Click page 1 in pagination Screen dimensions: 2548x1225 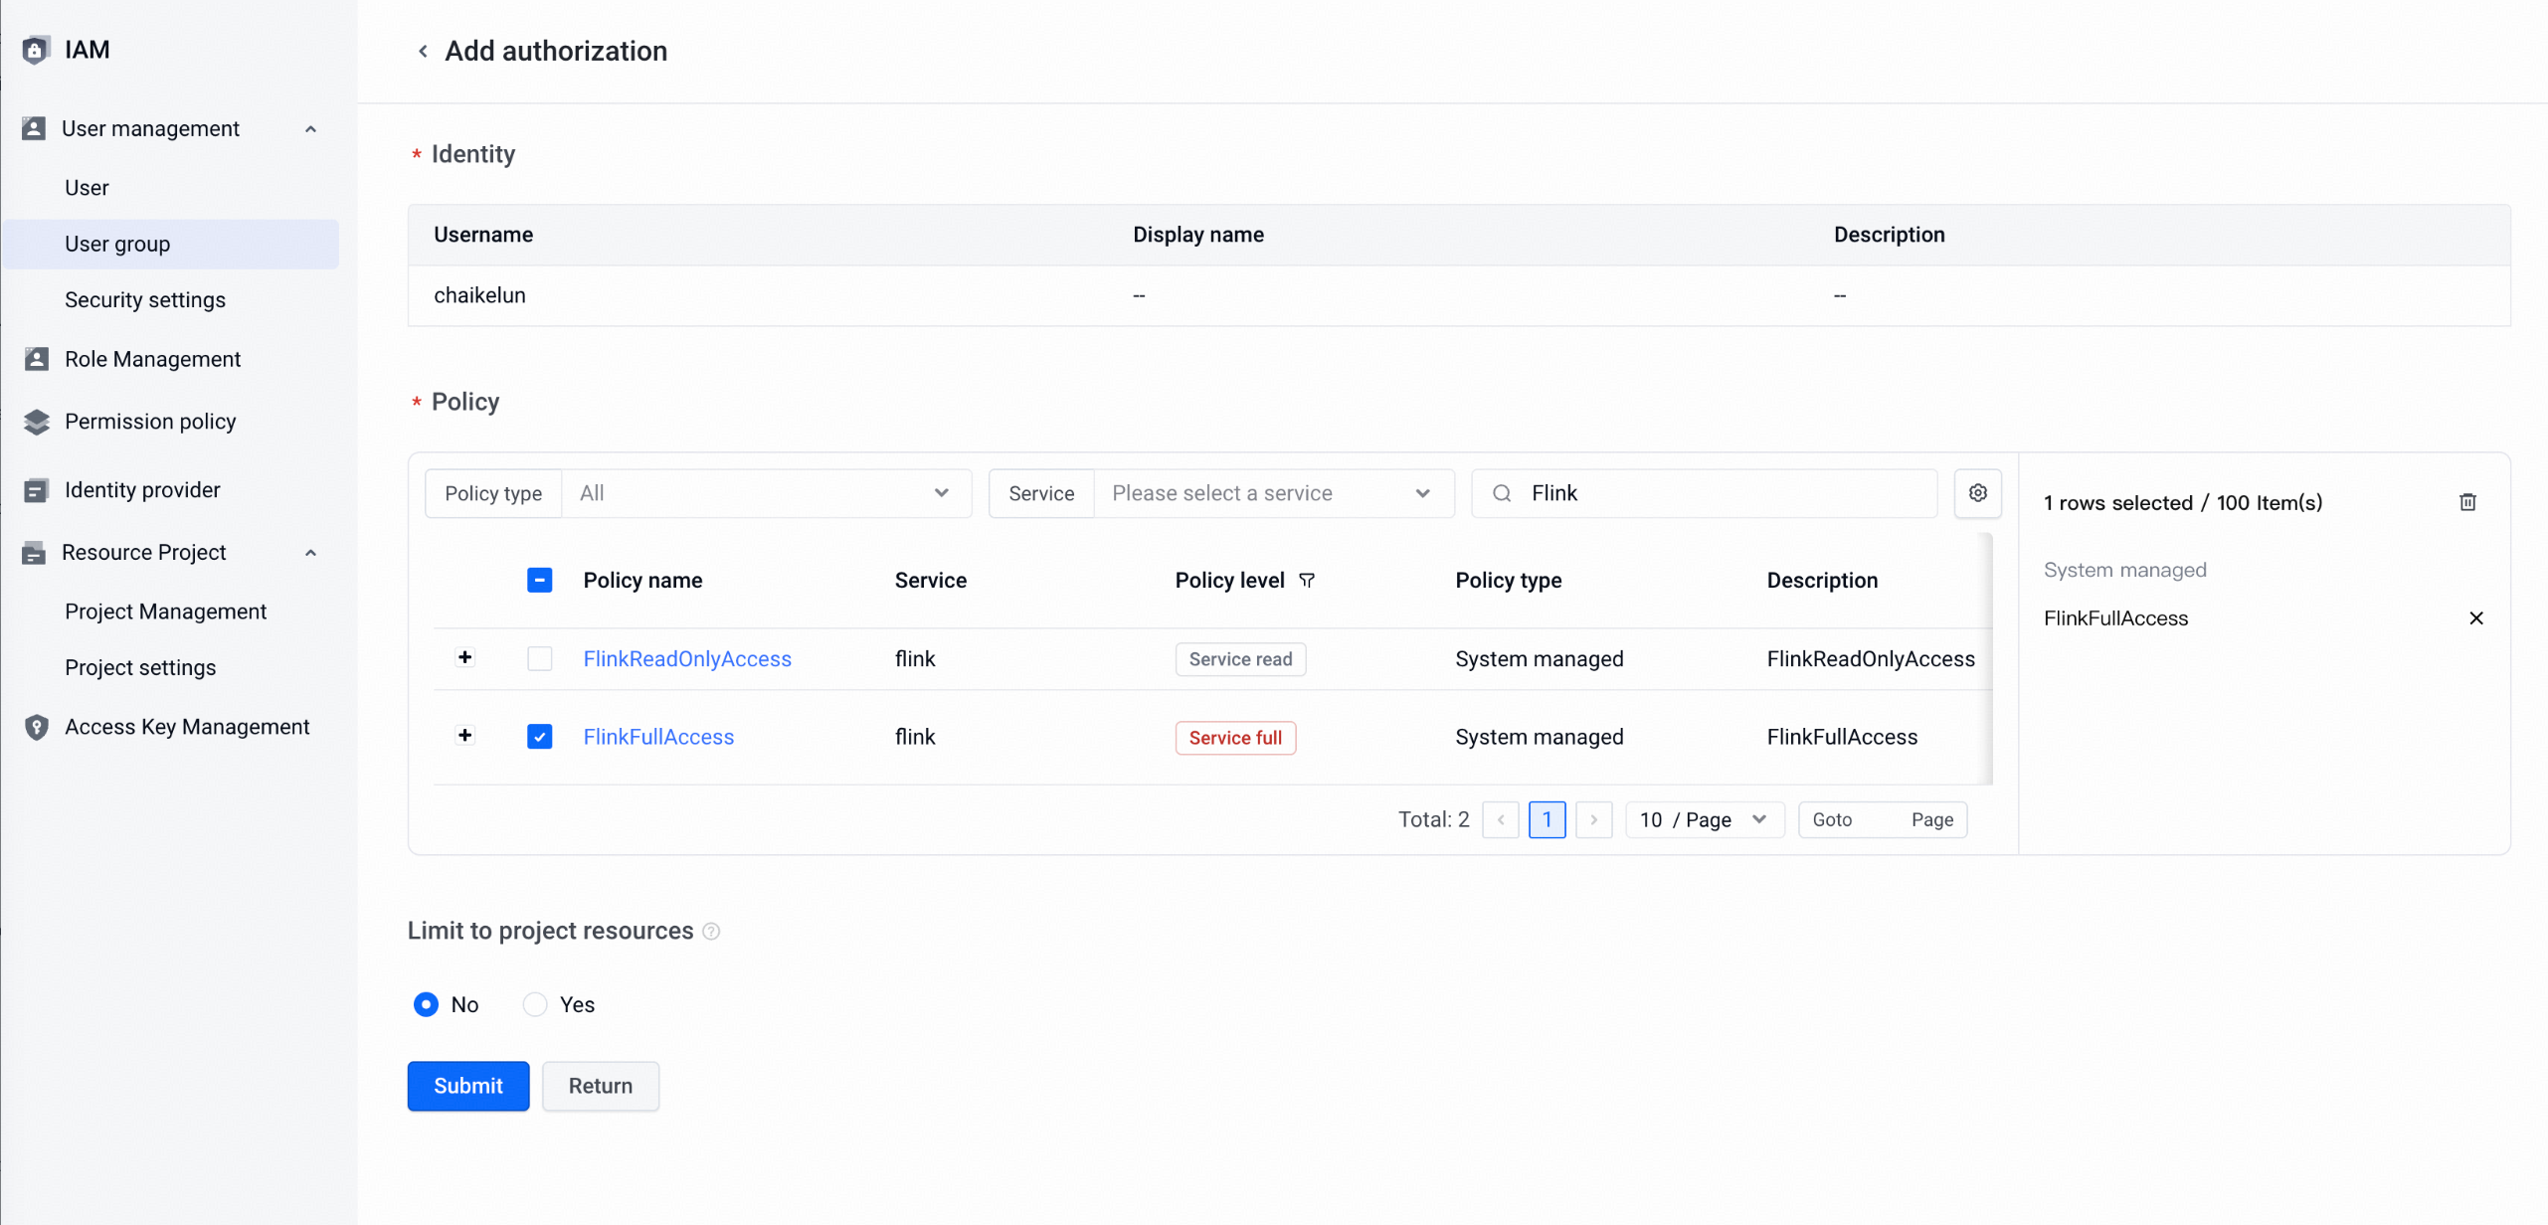(x=1547, y=819)
